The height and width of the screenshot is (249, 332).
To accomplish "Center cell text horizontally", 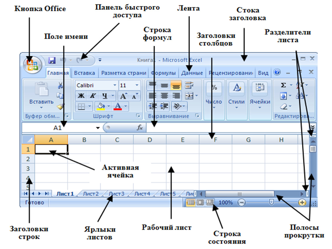I will coord(164,96).
